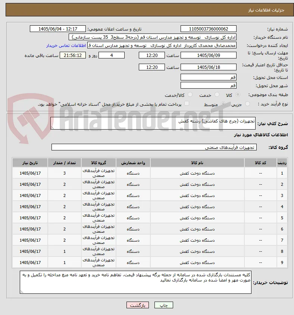Screen dimensions: 294x315
Task: Click the delivery province field قم
Action: coord(209,77)
